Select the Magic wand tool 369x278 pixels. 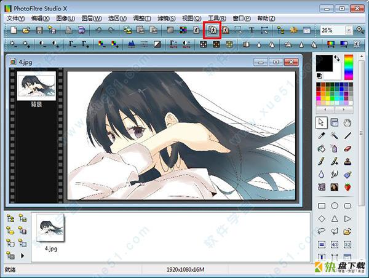pyautogui.click(x=334, y=135)
